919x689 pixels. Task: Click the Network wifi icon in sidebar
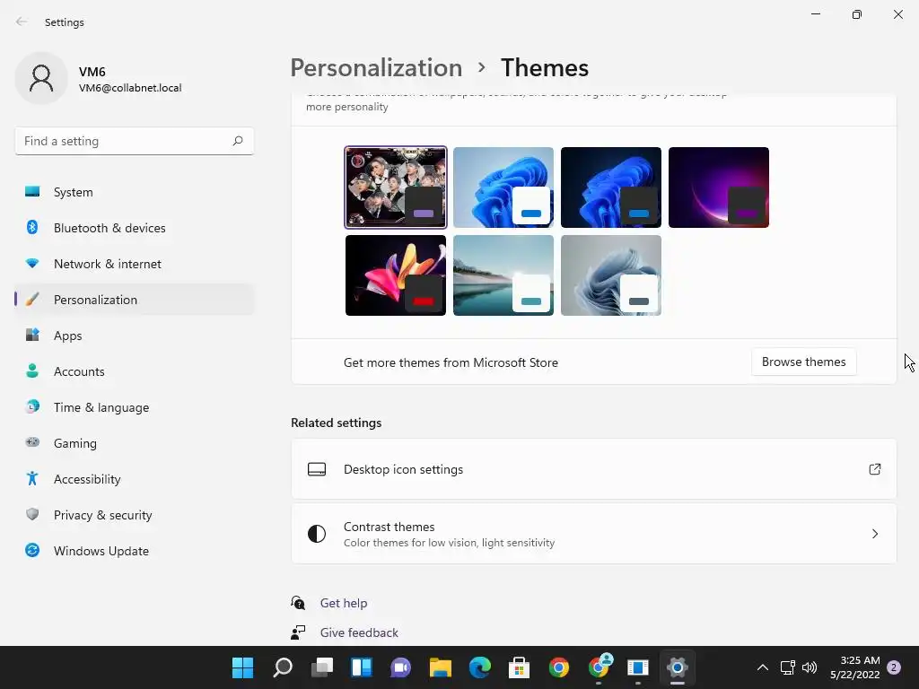tap(32, 264)
